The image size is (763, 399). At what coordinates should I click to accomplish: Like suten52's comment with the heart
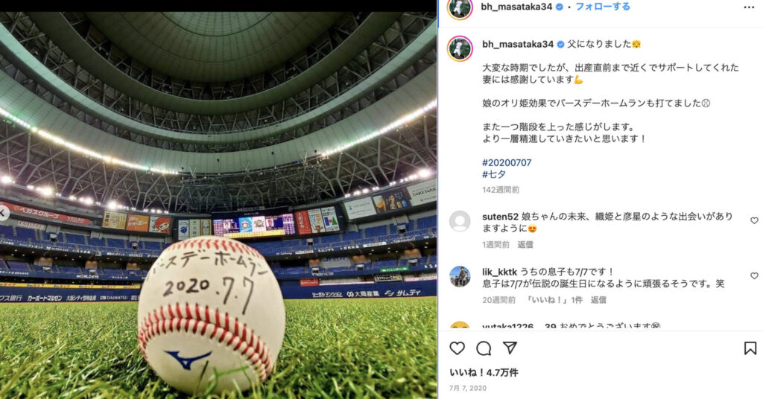[x=754, y=220]
